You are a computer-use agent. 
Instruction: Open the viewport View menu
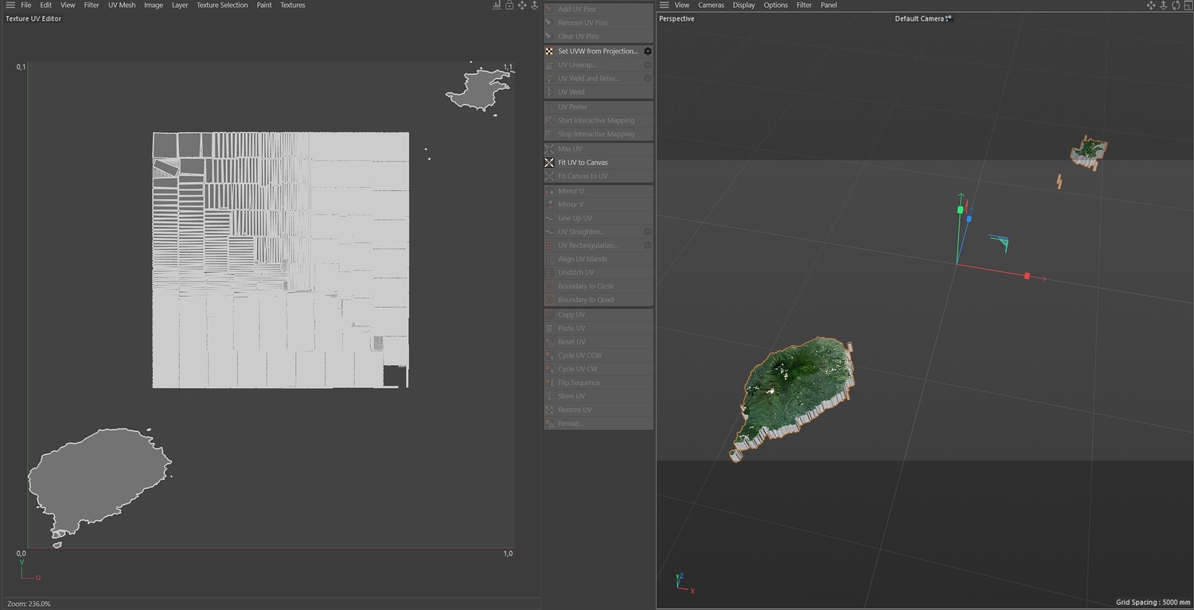click(x=682, y=5)
